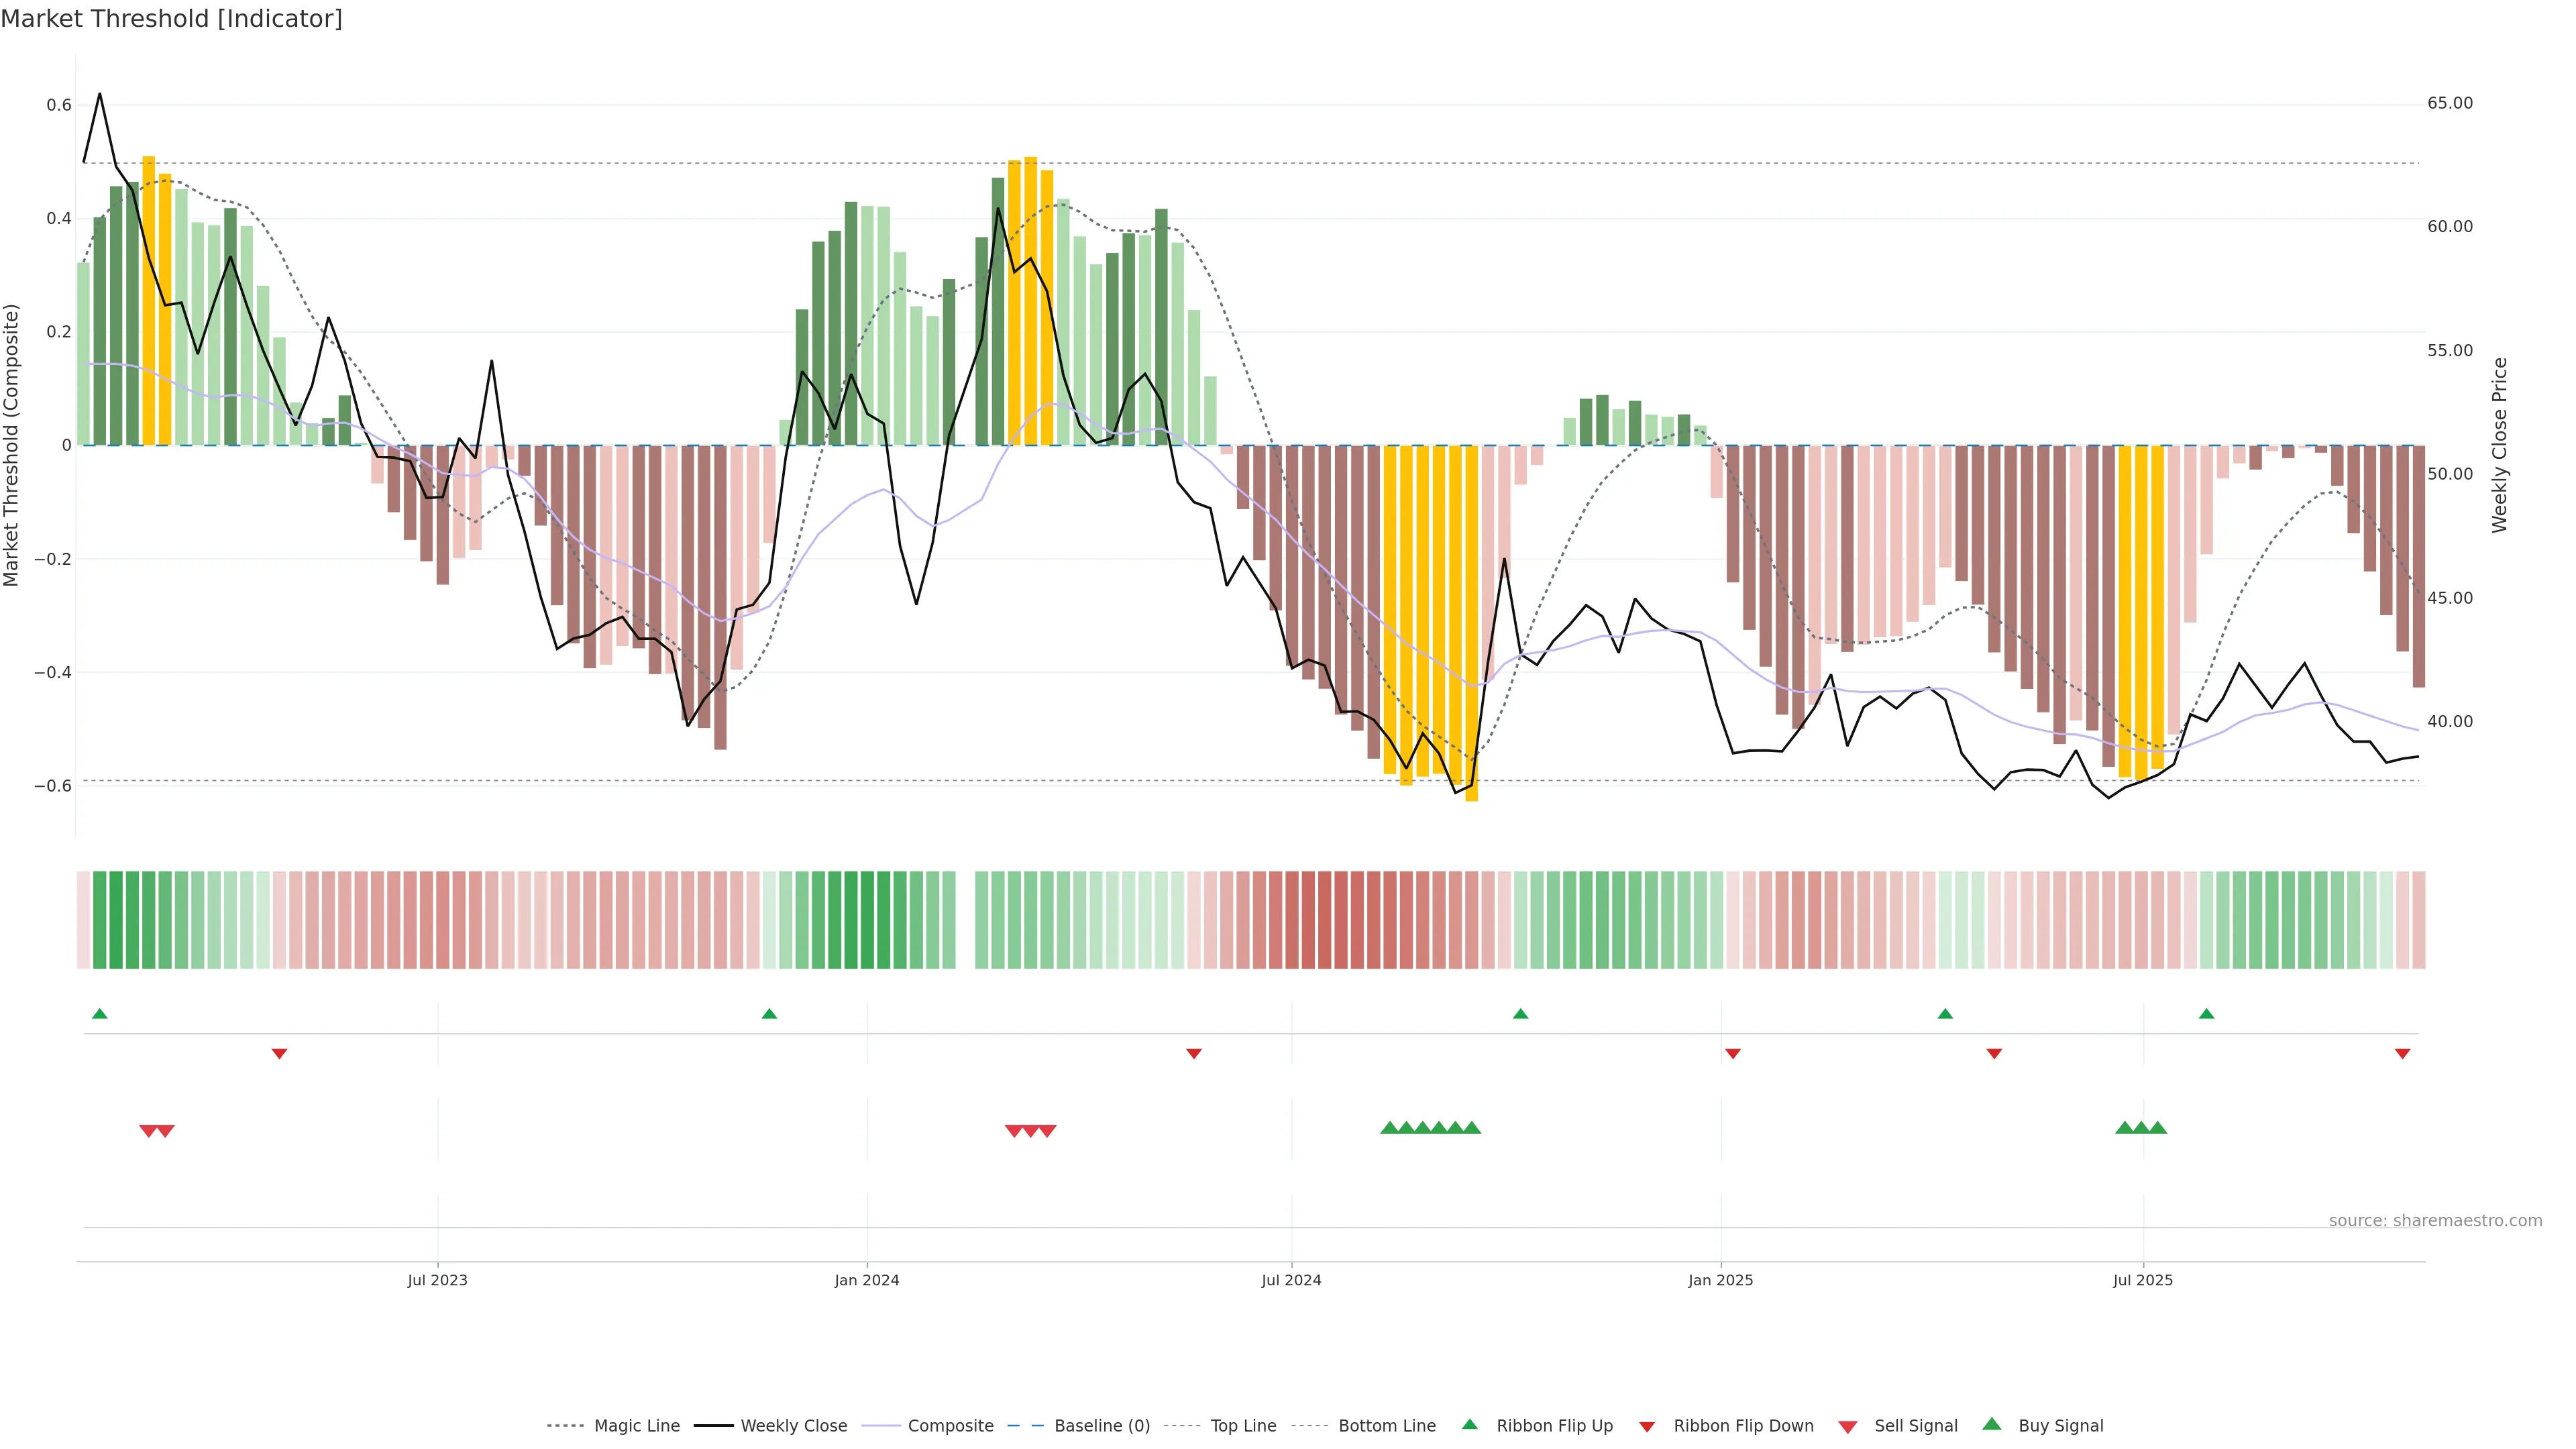
Task: Click rightmost buy signal triangle near Jul 2025
Action: click(2158, 1128)
